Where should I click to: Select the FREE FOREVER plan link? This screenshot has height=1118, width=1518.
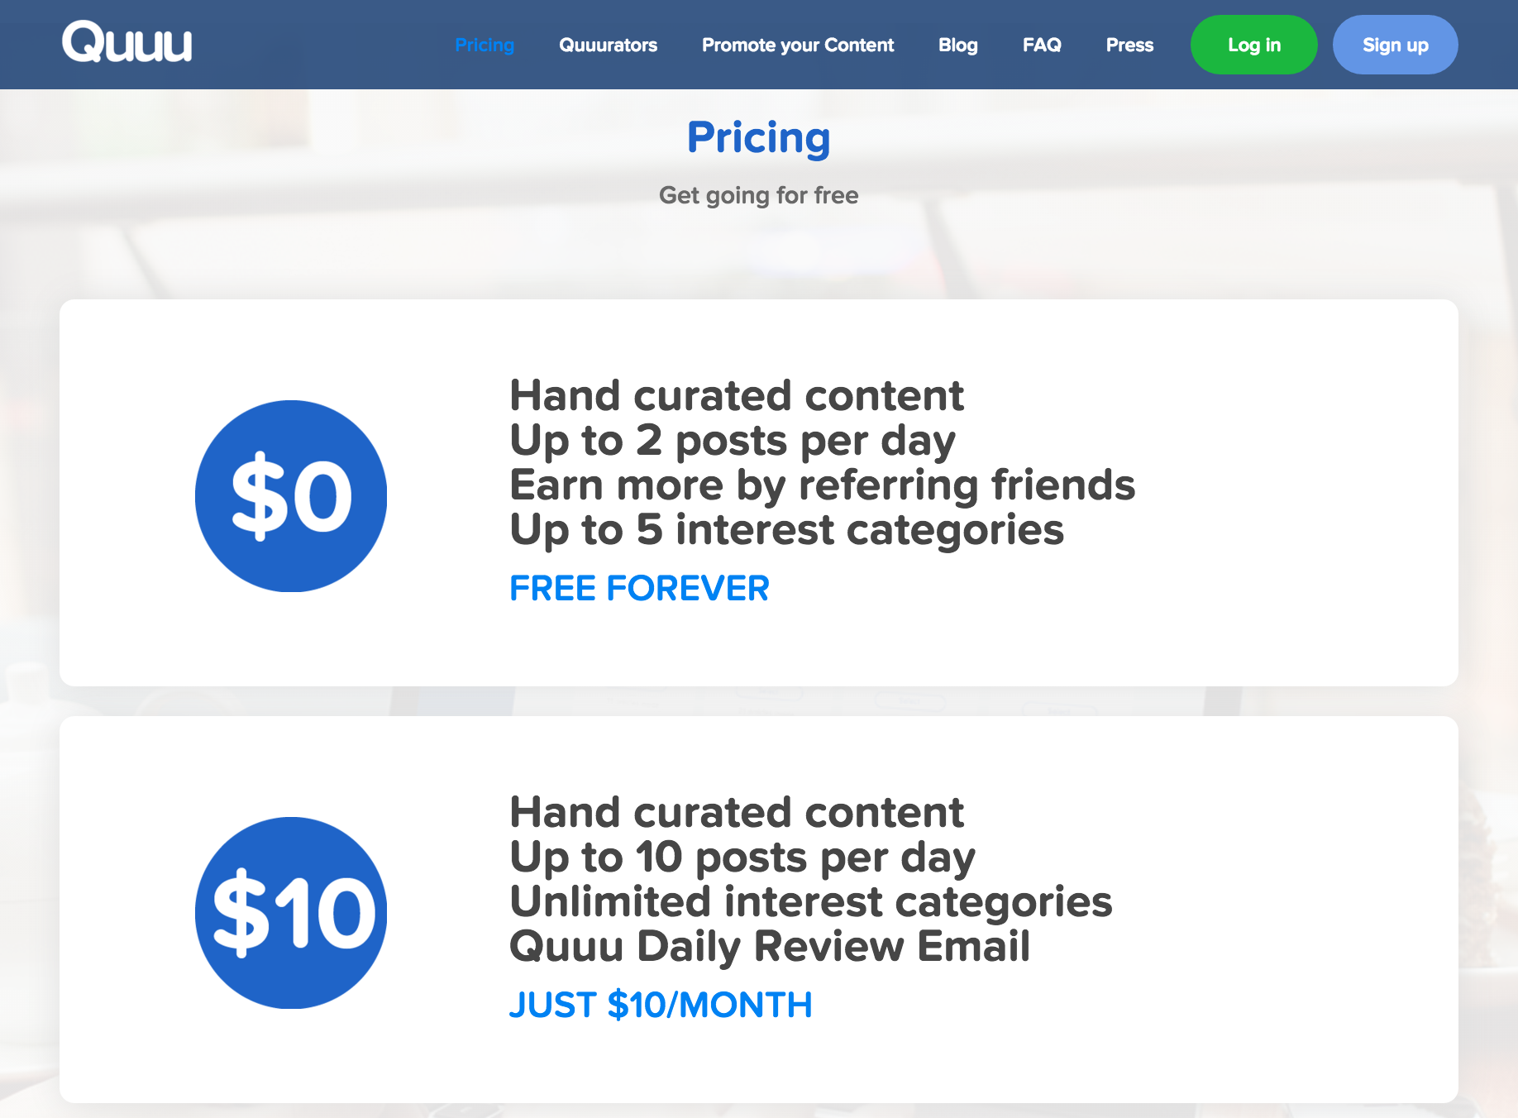click(639, 588)
